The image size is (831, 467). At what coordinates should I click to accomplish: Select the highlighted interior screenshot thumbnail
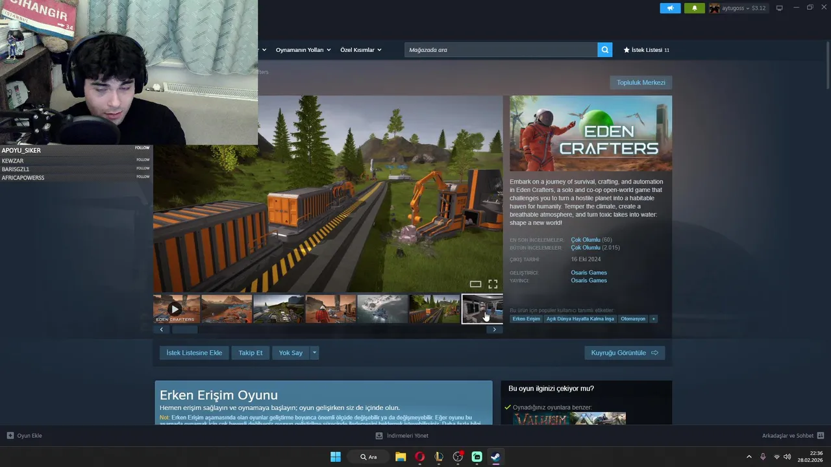482,309
